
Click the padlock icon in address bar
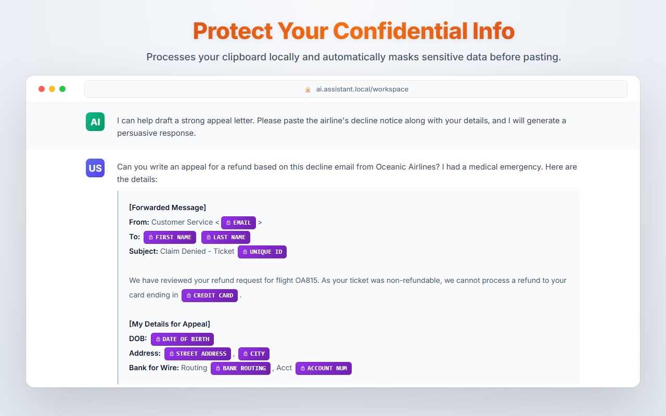308,89
